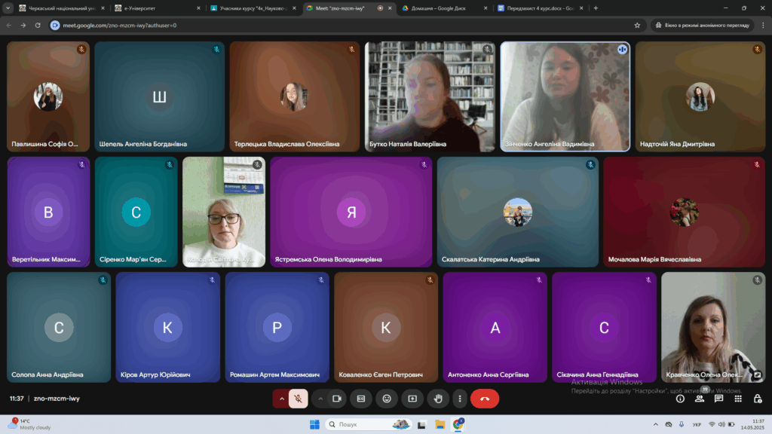772x434 pixels.
Task: Open the meeting details info icon
Action: tap(680, 399)
